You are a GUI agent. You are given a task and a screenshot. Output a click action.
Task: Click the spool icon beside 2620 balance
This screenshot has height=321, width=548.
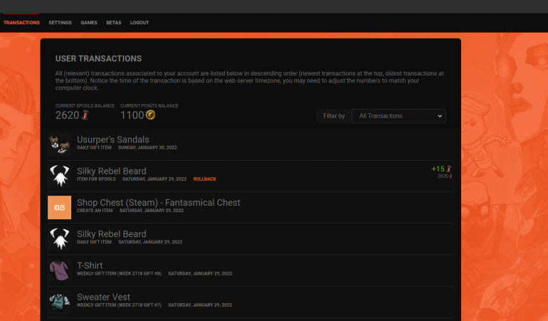(85, 115)
